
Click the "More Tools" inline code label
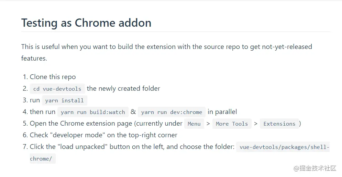[x=232, y=124]
